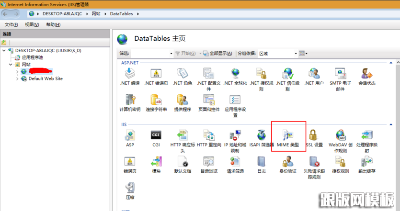This screenshot has width=400, height=211.
Task: Open the 提供程序 feature
Action: (x=183, y=103)
